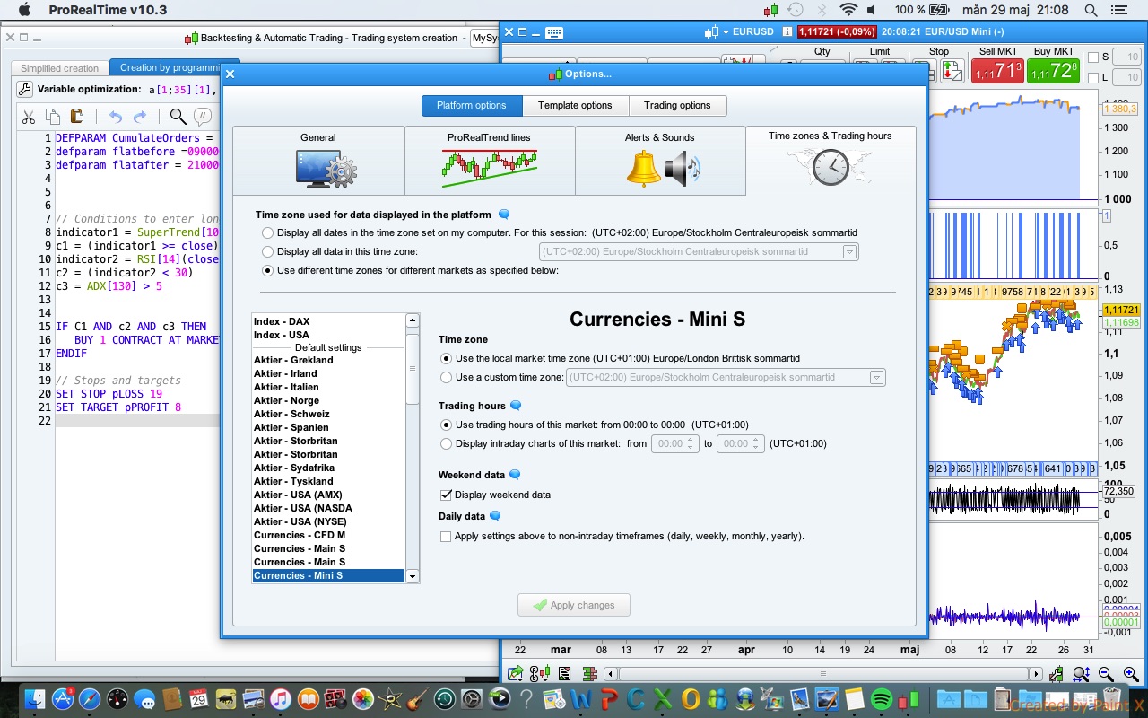
Task: Open the custom time zone dropdown
Action: point(726,378)
